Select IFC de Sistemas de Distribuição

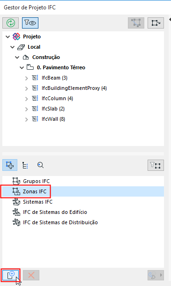pos(60,222)
